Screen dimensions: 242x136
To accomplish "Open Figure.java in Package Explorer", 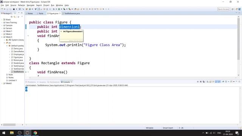I will (x=18, y=57).
